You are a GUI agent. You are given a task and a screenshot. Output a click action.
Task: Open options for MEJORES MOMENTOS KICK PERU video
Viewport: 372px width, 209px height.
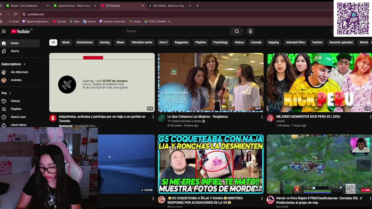pos(370,117)
